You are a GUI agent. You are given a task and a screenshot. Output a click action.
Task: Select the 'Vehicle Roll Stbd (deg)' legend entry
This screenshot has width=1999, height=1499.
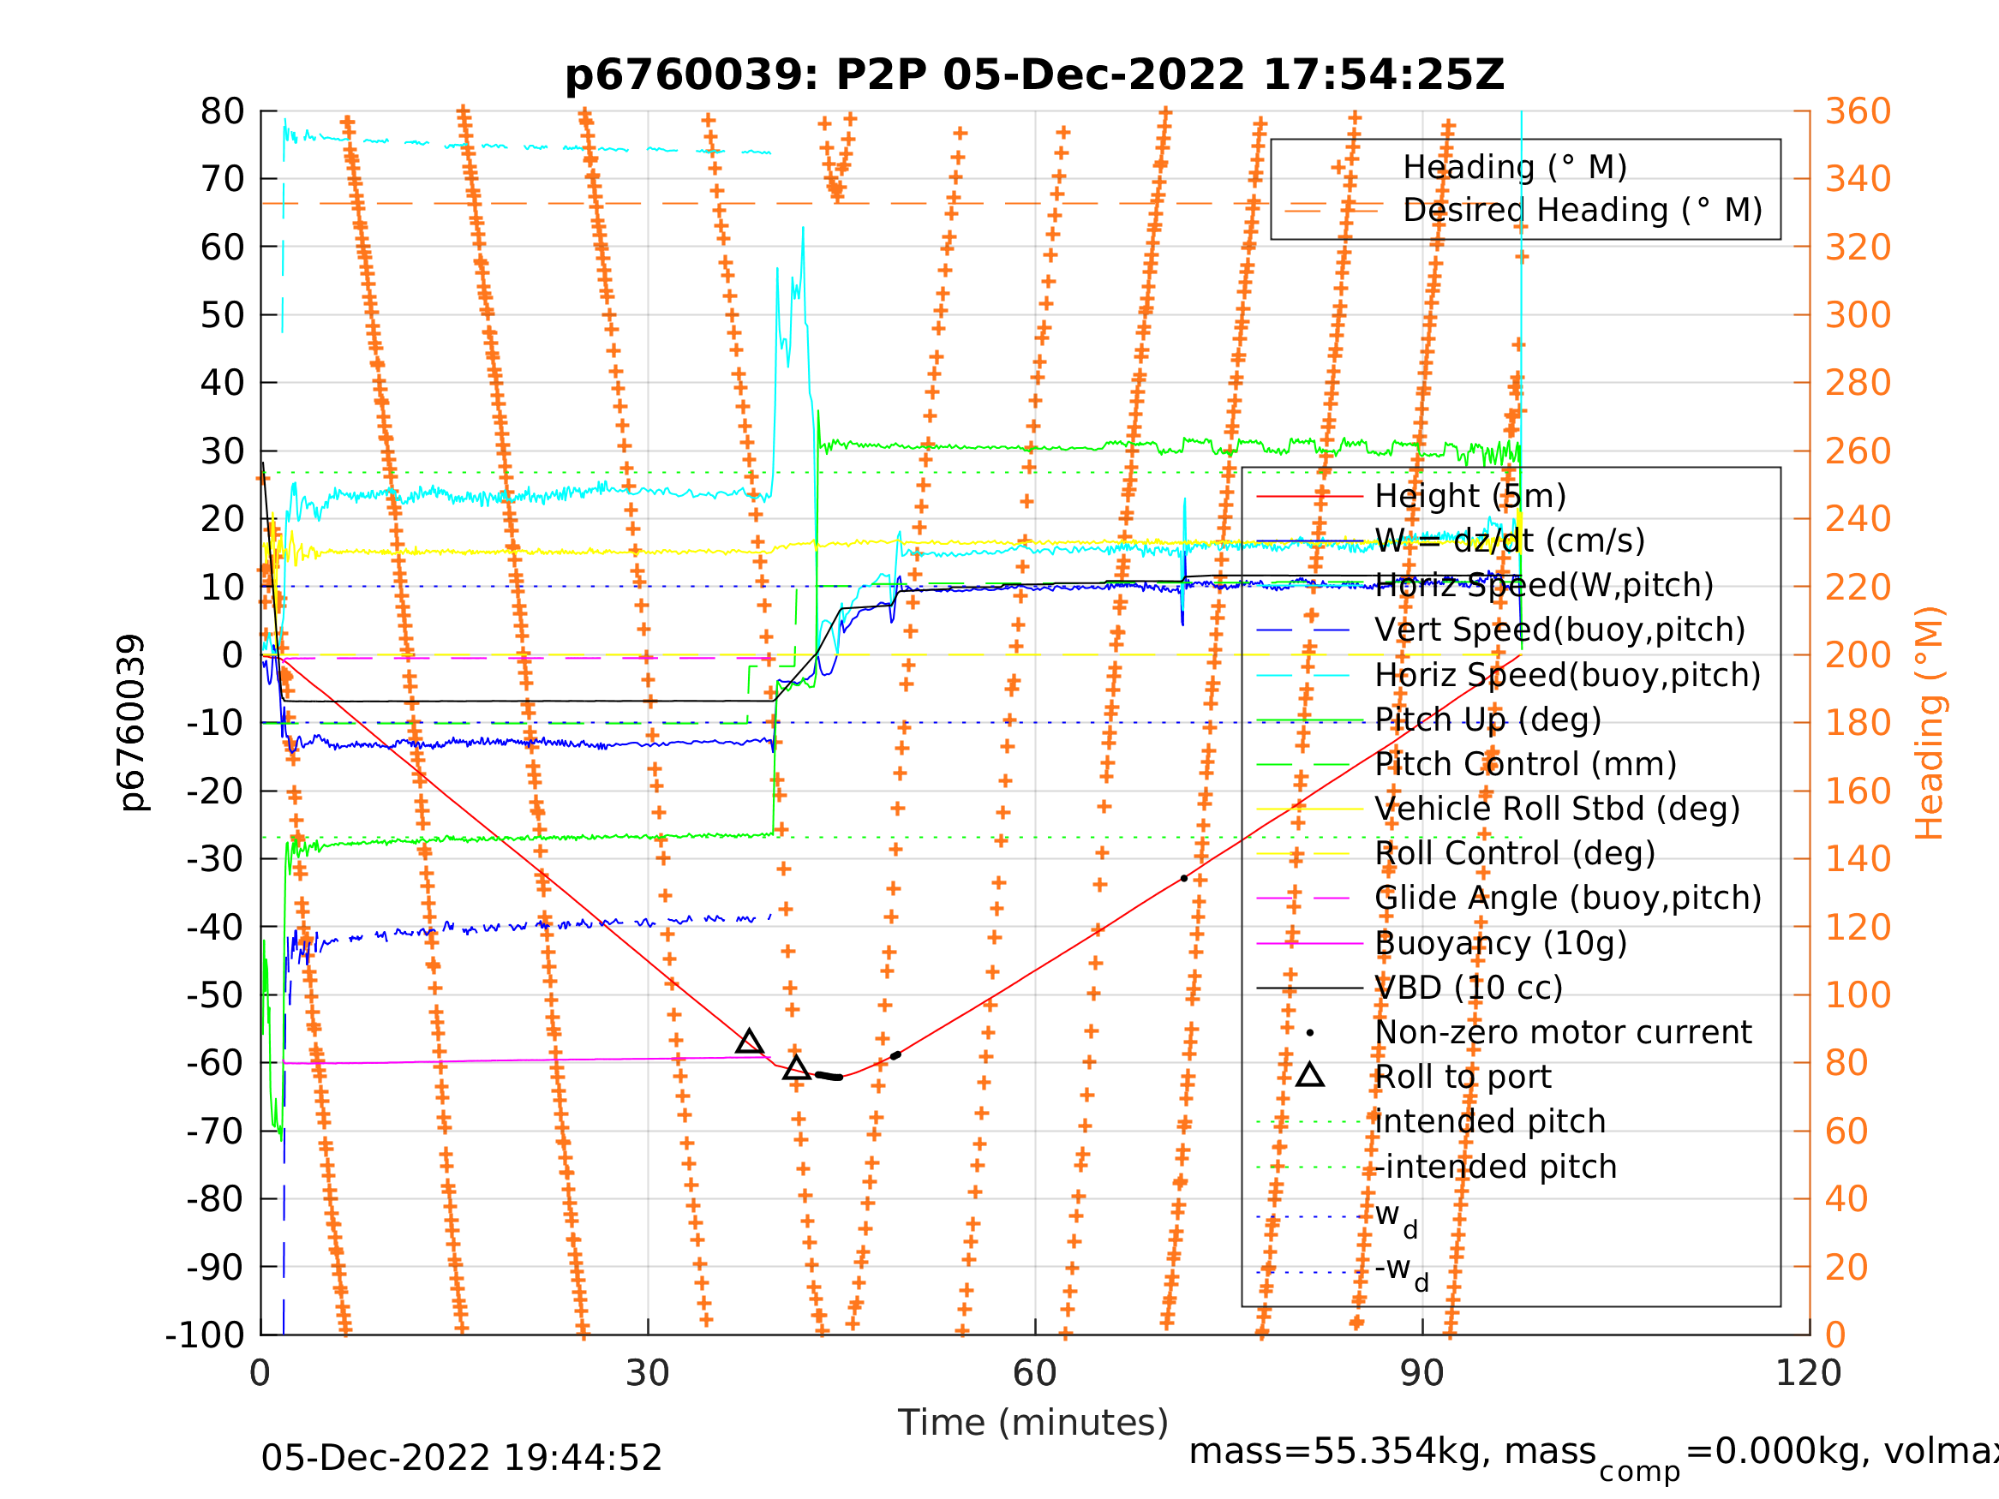click(x=1557, y=809)
